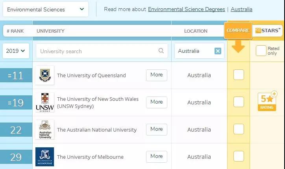Open the Australia location filter box
This screenshot has width=285, height=169.
199,51
